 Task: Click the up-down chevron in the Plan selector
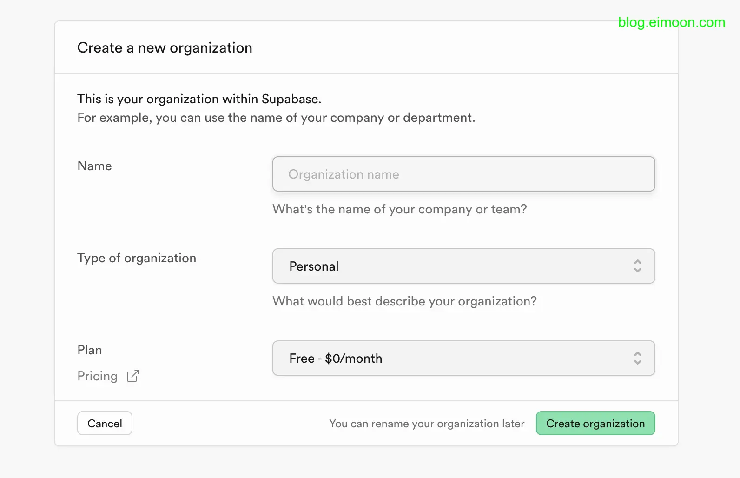click(637, 358)
